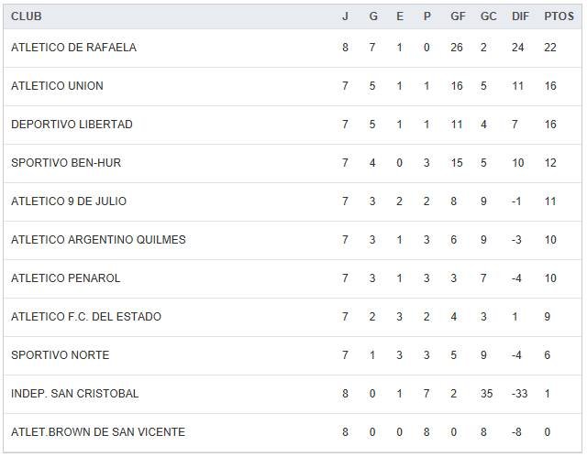Select the ATLETICO DE RAFAELA row
This screenshot has height=457, width=587.
73,48
